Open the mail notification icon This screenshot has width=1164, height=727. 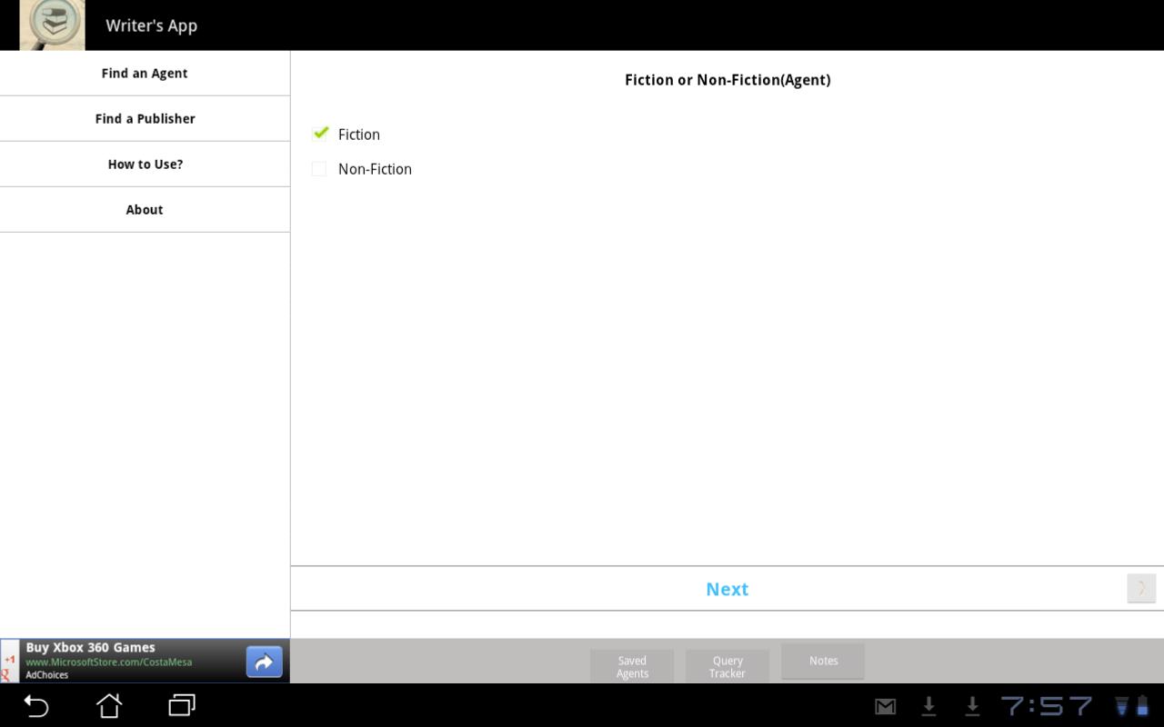pos(885,706)
